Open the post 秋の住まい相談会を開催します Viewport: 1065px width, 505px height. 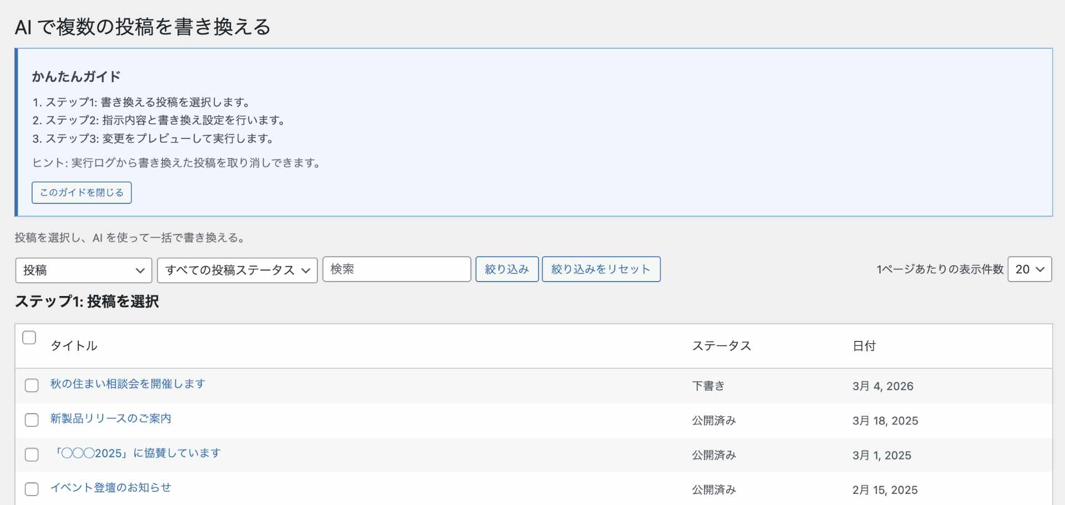pos(128,384)
